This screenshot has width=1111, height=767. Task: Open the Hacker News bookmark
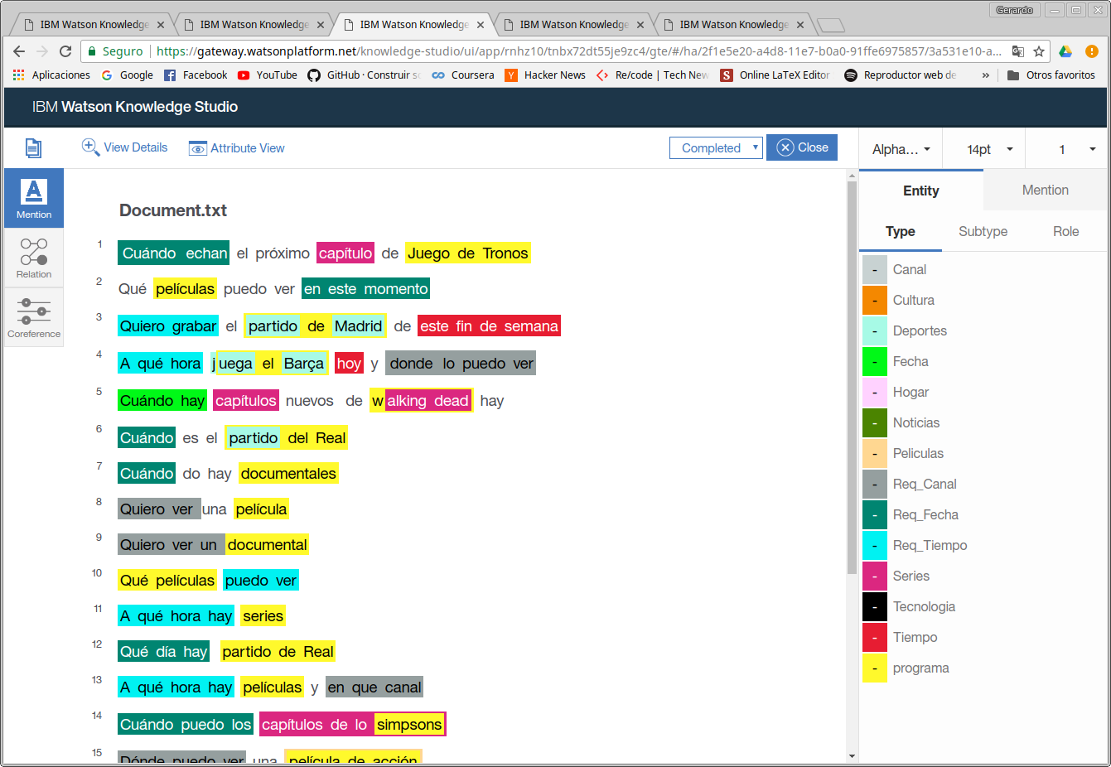pyautogui.click(x=545, y=75)
